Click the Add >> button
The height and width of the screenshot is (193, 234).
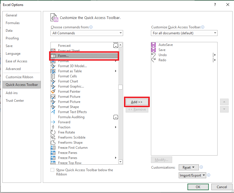(x=137, y=102)
